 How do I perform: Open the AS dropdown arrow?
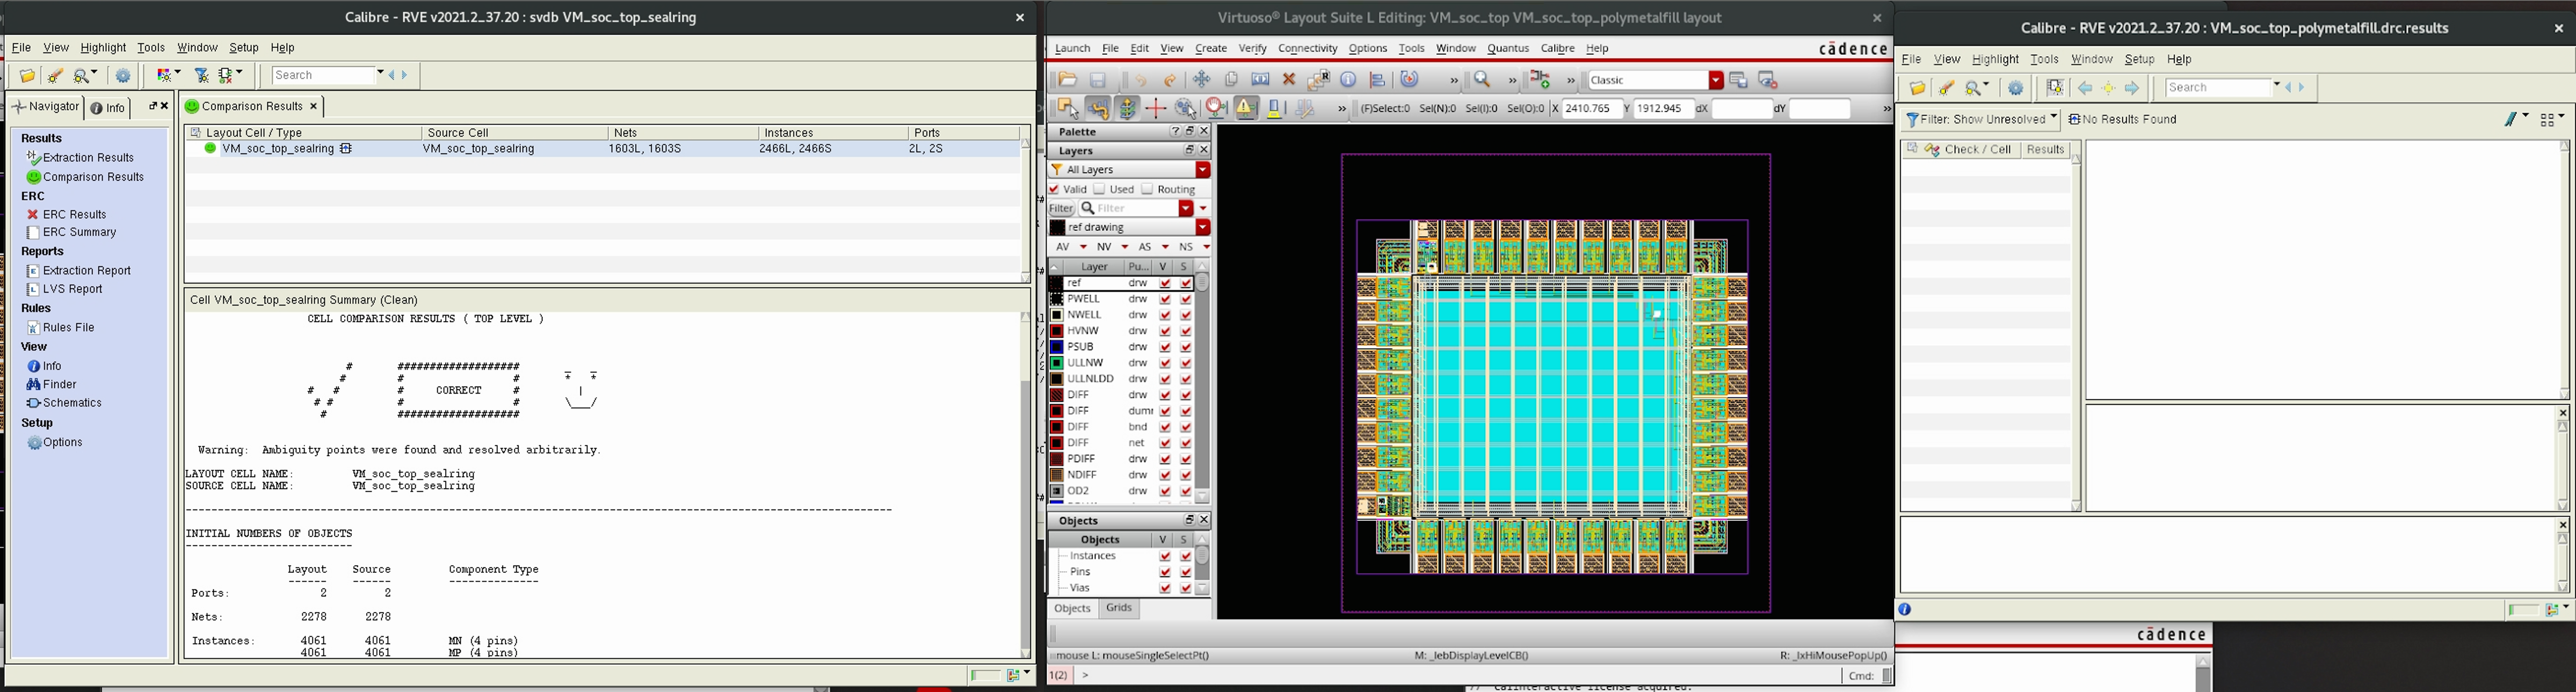click(x=1164, y=247)
